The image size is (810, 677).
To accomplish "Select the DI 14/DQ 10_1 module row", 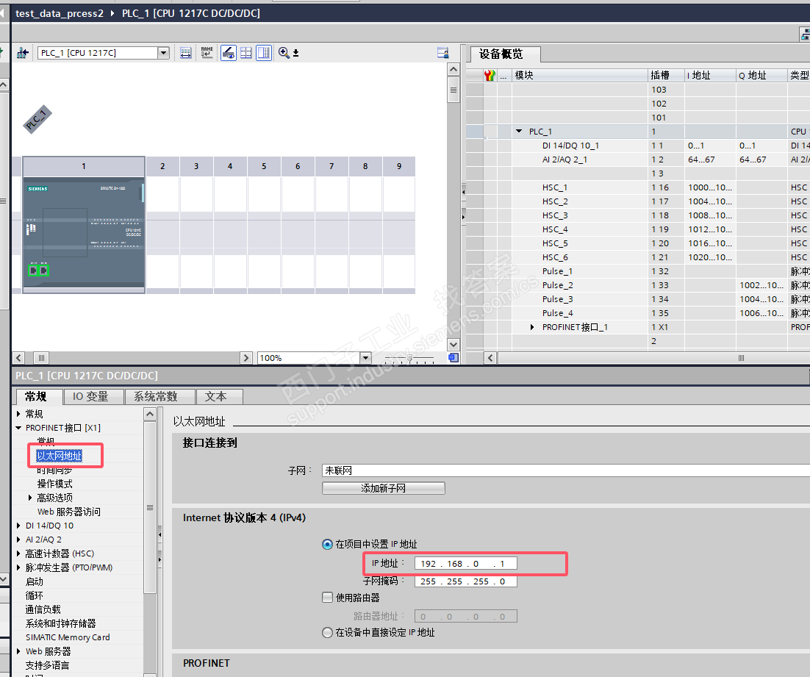I will [638, 146].
